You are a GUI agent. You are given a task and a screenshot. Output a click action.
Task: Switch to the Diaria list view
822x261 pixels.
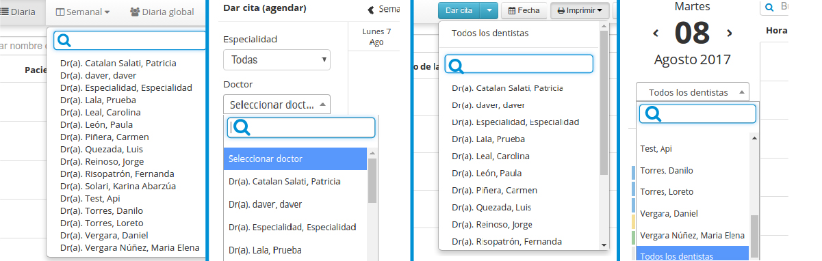coord(19,12)
